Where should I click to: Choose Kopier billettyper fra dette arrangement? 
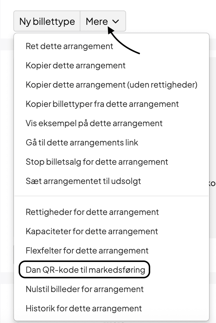(102, 104)
